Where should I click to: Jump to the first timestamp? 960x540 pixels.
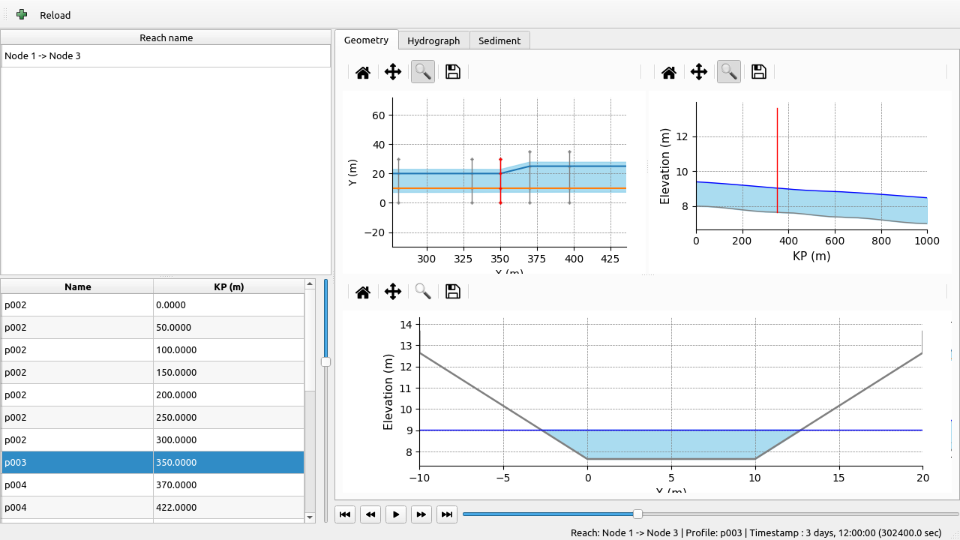click(x=345, y=514)
